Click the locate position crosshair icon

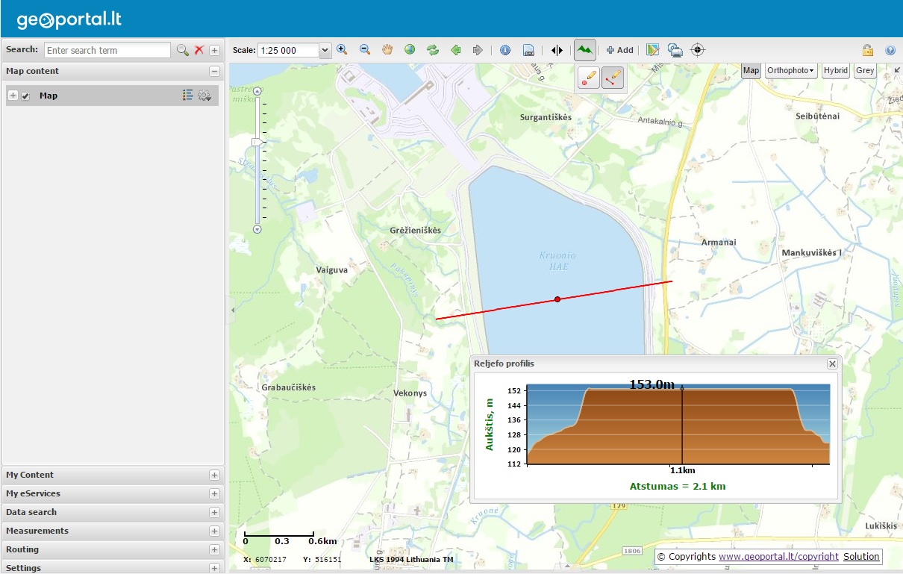coord(698,50)
